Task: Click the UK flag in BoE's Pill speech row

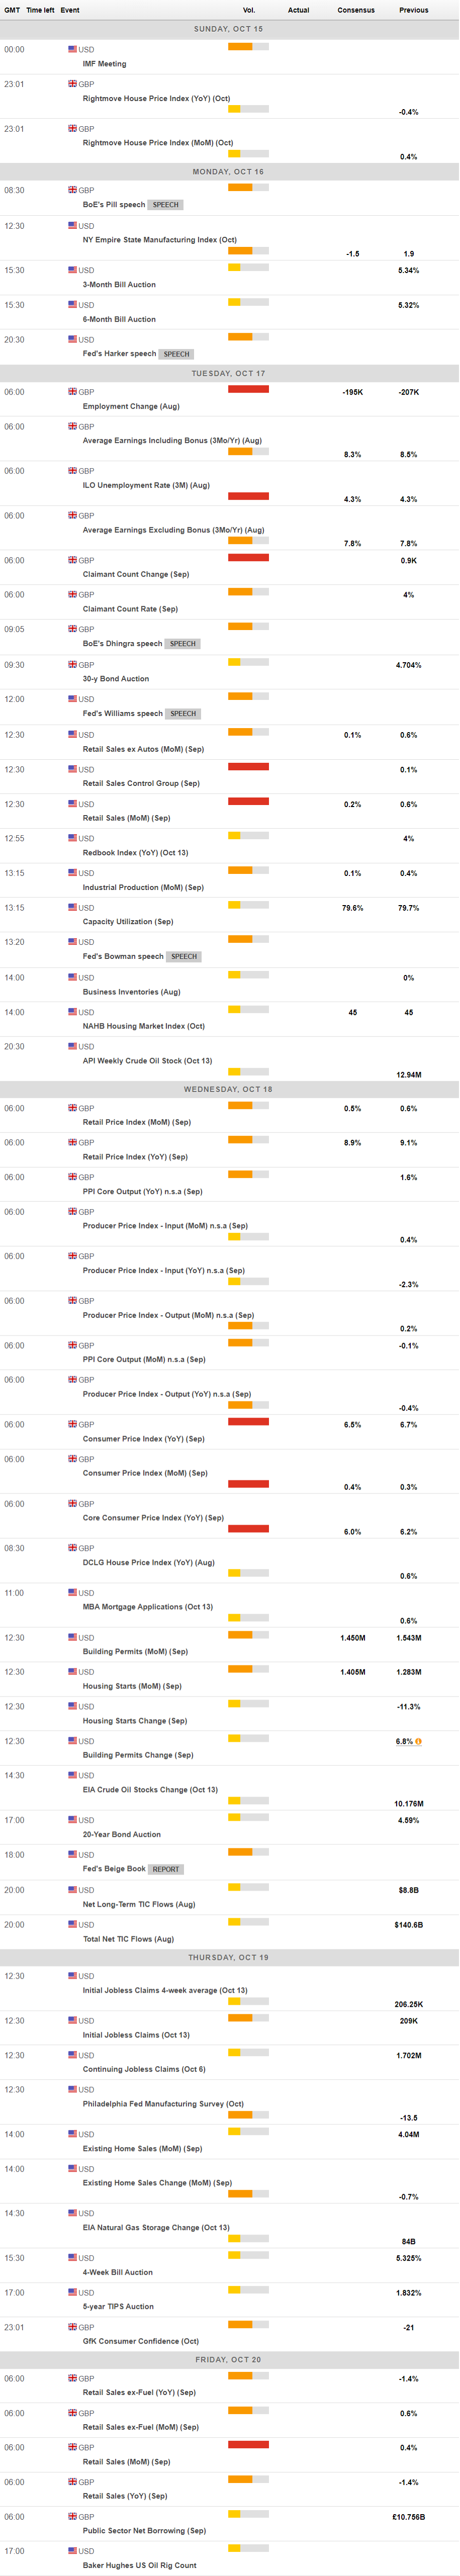Action: [x=72, y=190]
